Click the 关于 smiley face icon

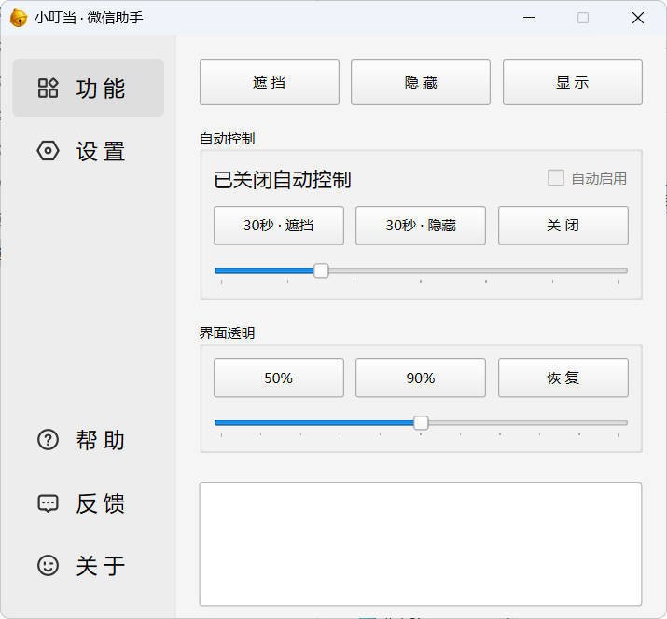[48, 566]
